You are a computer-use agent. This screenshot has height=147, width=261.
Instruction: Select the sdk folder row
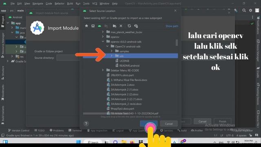point(130,56)
